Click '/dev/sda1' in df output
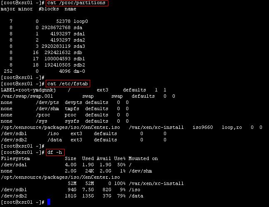 click(x=14, y=165)
